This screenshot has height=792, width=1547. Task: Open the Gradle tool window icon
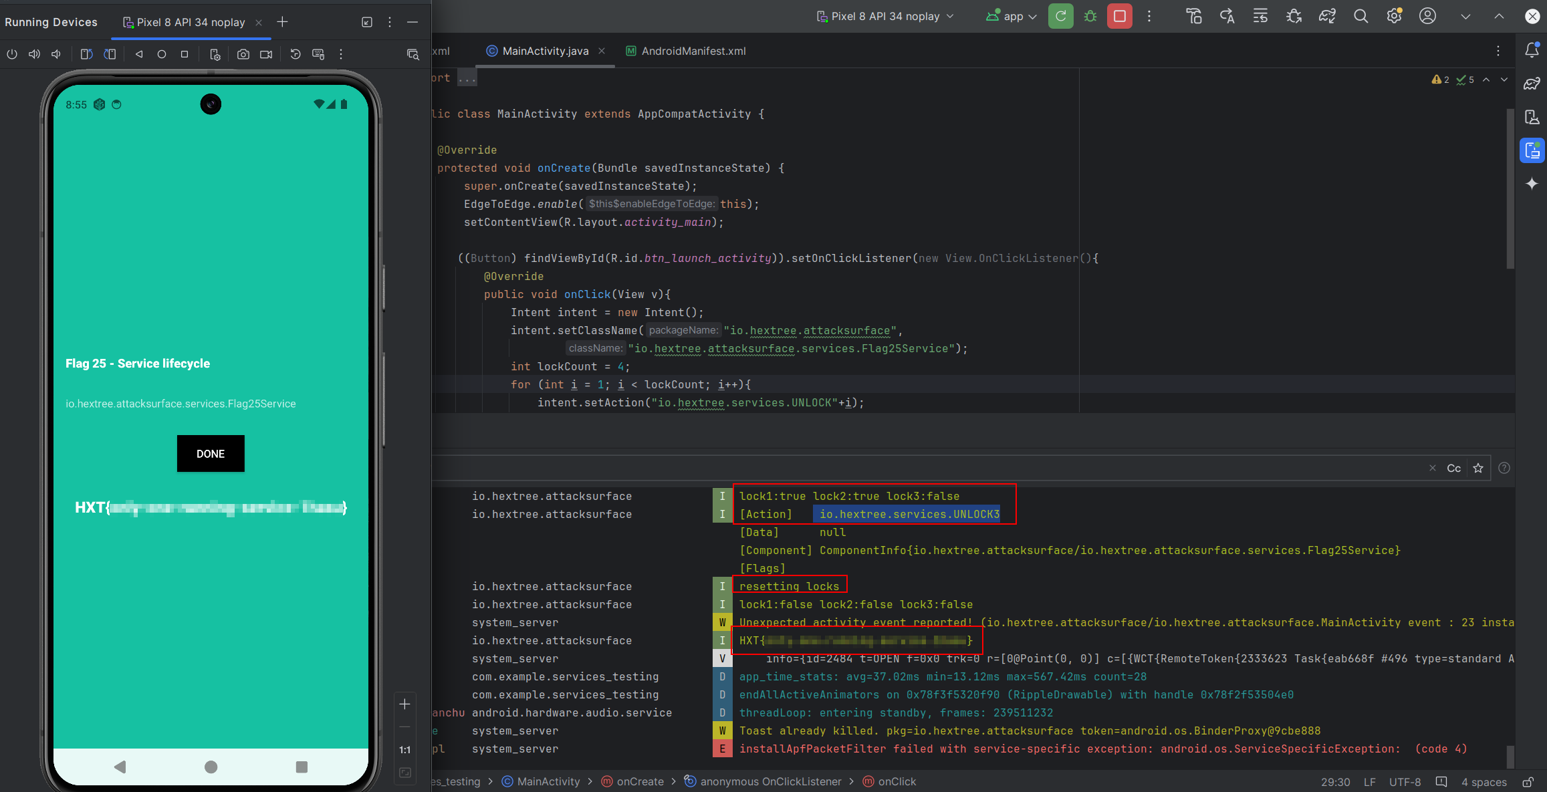coord(1532,84)
